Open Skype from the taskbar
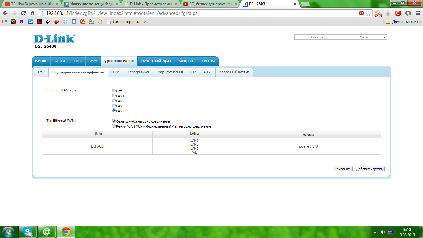This screenshot has width=423, height=238. tap(28, 232)
